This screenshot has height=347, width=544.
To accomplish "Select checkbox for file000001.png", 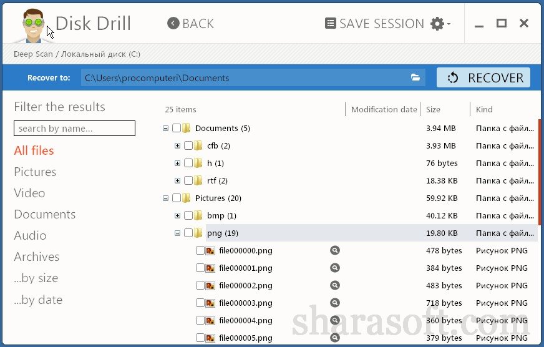I will 200,268.
